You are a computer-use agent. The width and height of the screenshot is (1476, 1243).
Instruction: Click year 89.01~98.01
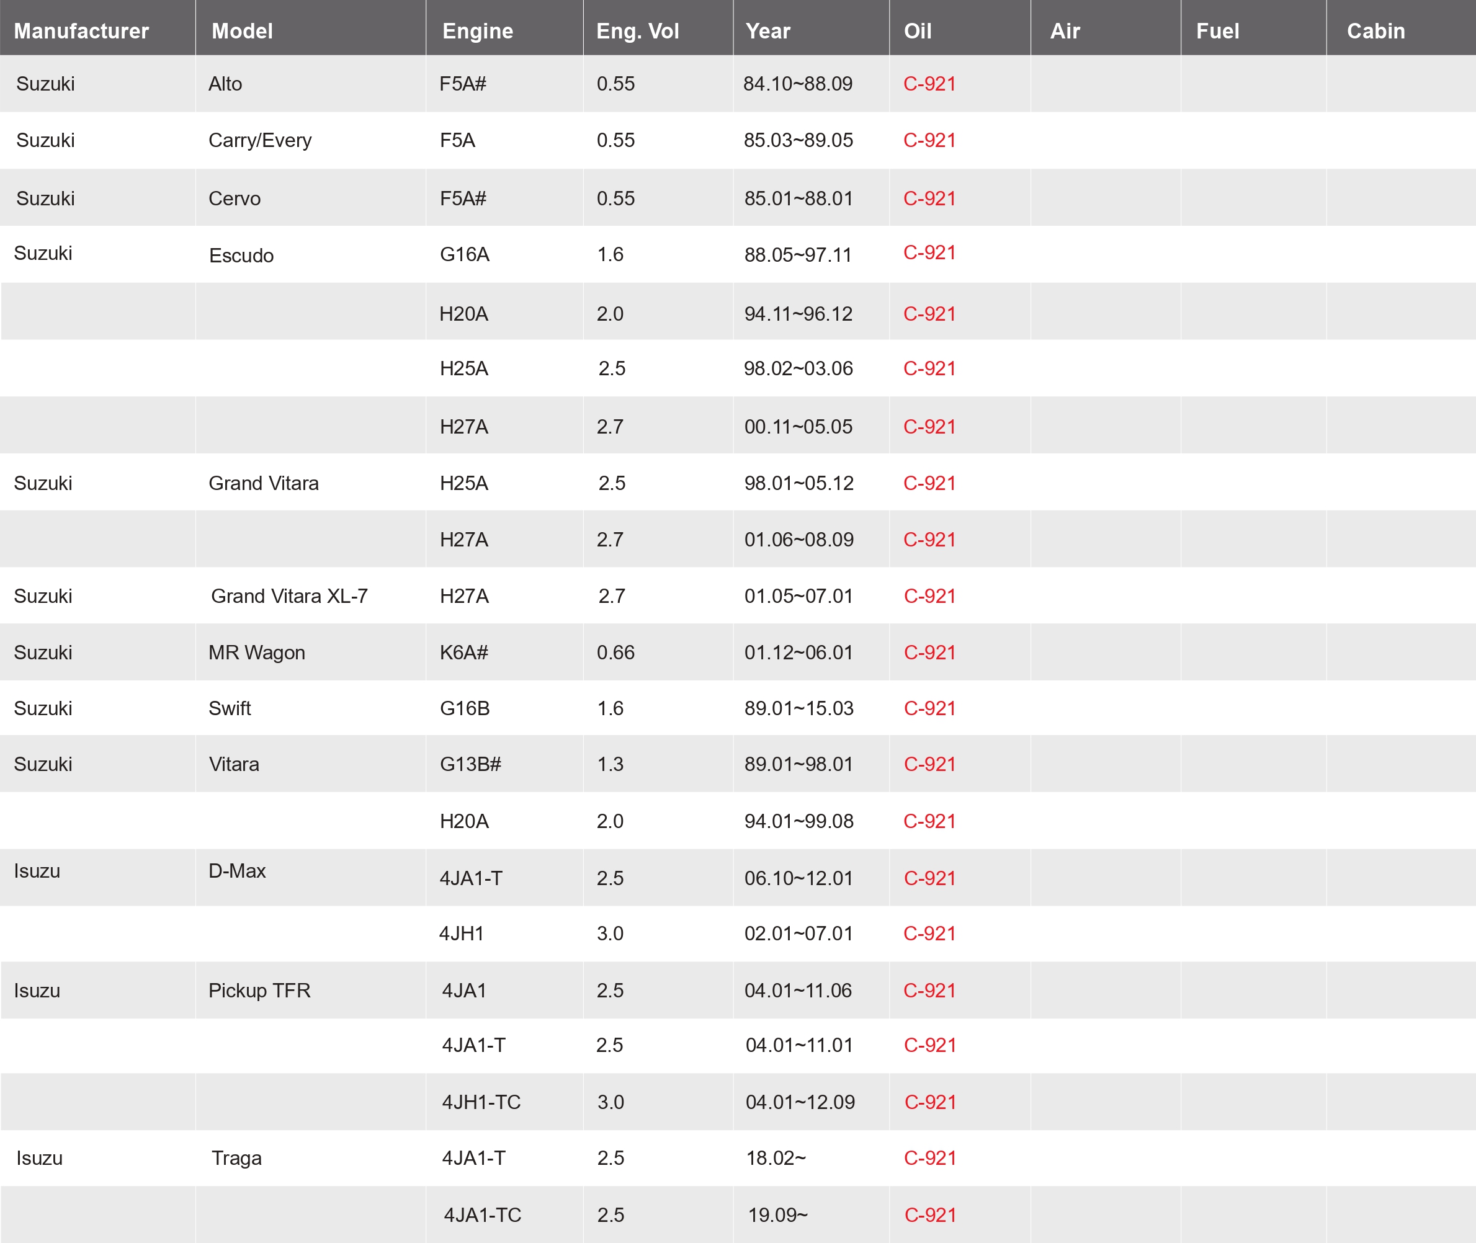tap(798, 764)
